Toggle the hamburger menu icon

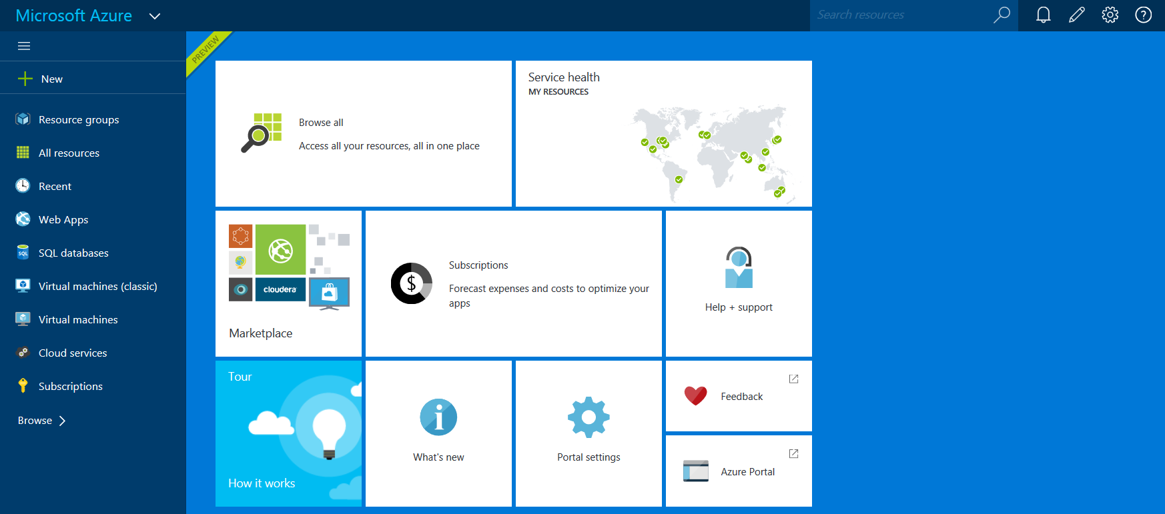click(x=24, y=46)
